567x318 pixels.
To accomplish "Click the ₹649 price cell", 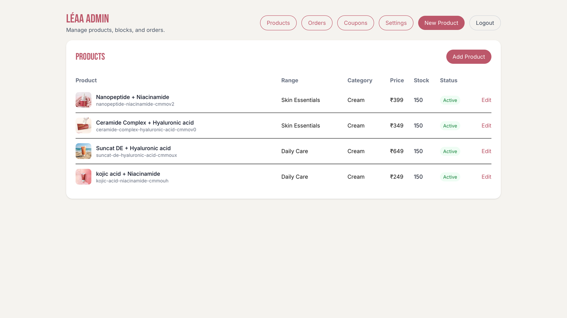I will pos(397,151).
